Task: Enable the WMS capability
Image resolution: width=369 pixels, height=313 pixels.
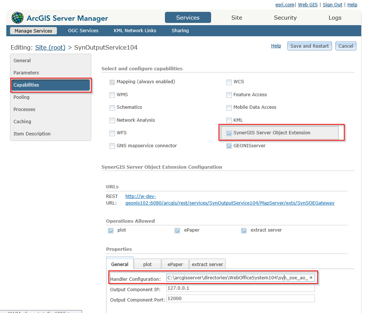Action: coord(112,95)
